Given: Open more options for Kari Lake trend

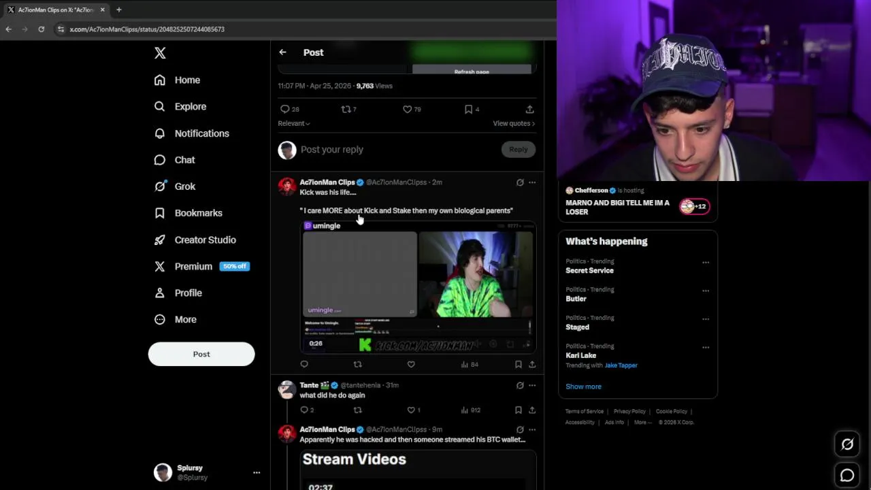Looking at the screenshot, I should [x=706, y=347].
